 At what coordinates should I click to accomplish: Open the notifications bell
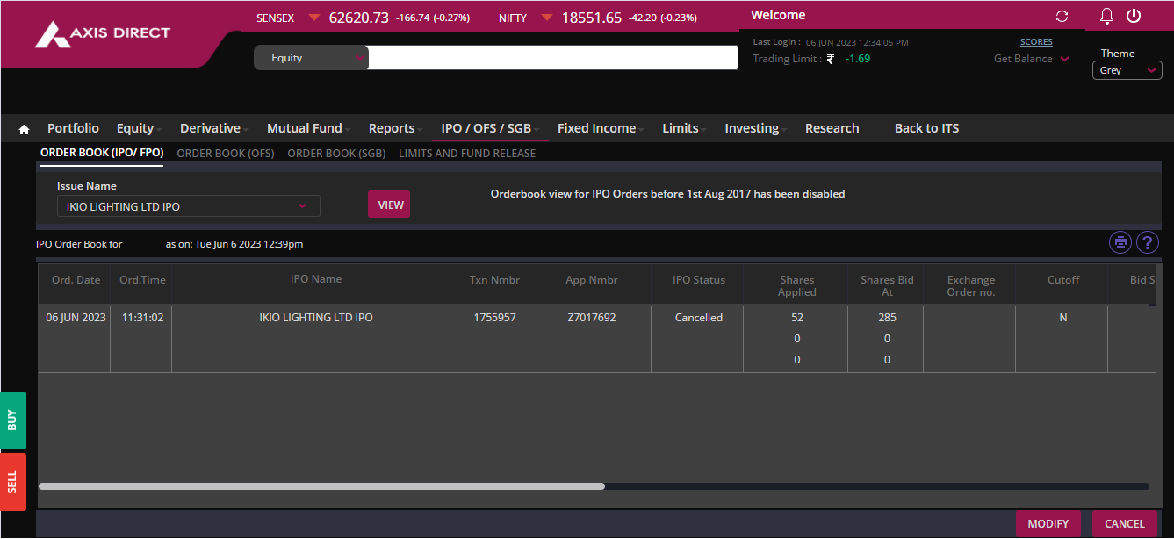1106,16
